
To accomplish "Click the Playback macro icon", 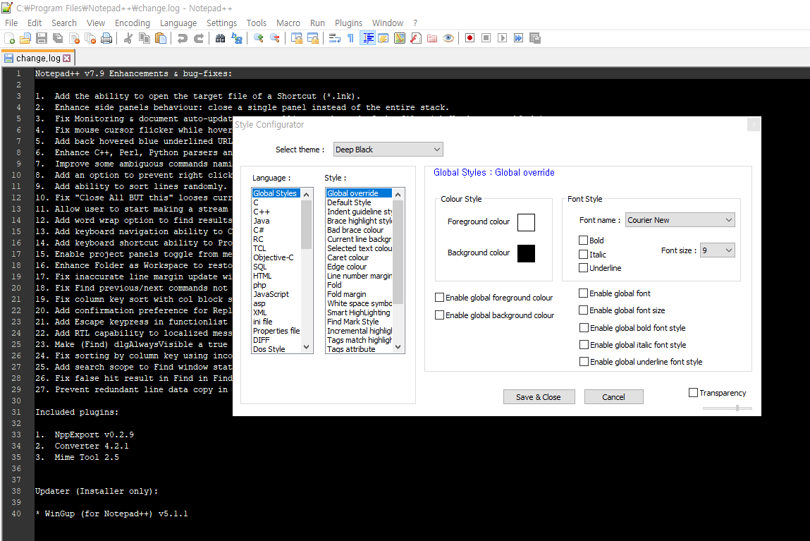I will [x=502, y=38].
